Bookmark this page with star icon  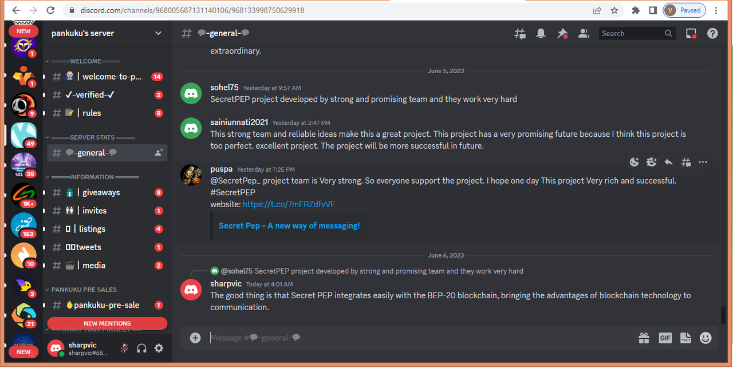click(x=614, y=10)
